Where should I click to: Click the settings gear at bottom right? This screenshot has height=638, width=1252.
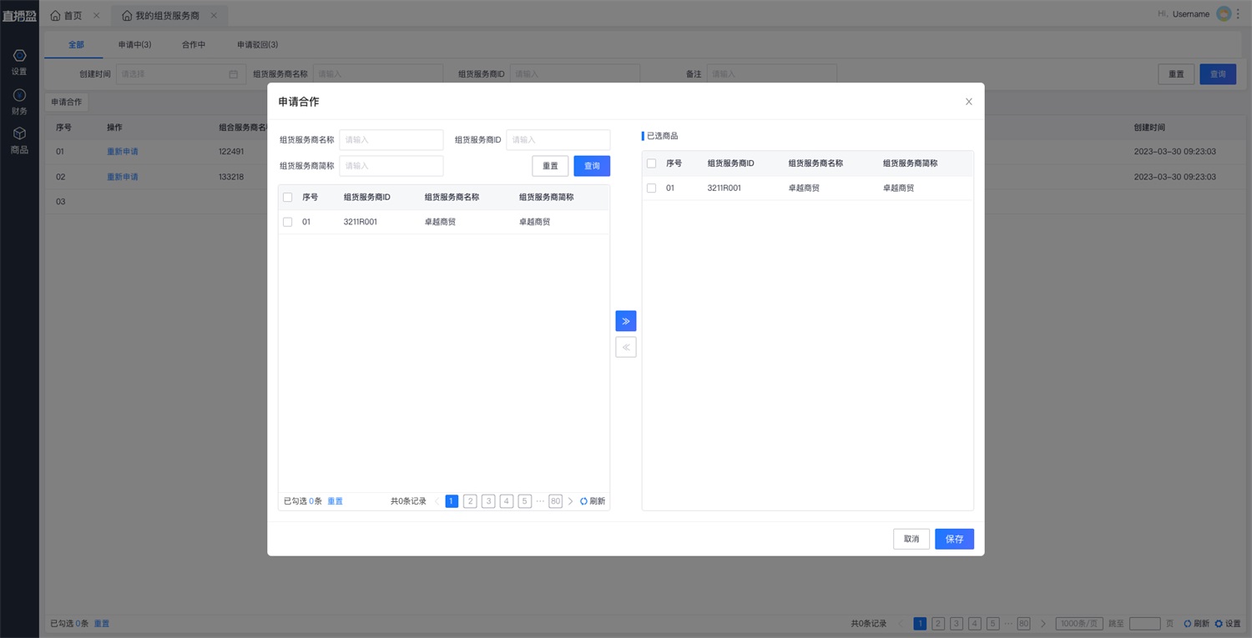point(1219,624)
